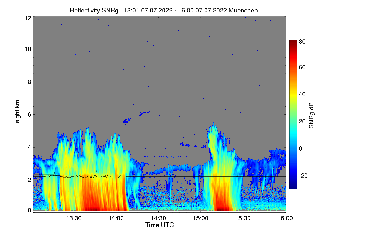376x250 pixels.
Task: Click the height axis label 10
Action: click(28, 49)
